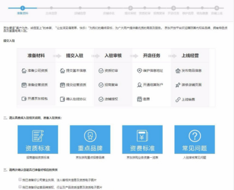Select step 3 开店任务 in progress bar
Screen dimensions: 234x190
[x=173, y=8]
